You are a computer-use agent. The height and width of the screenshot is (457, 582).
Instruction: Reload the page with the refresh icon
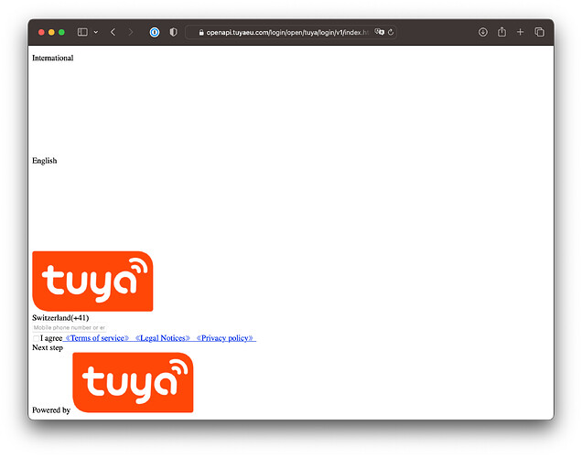point(391,32)
